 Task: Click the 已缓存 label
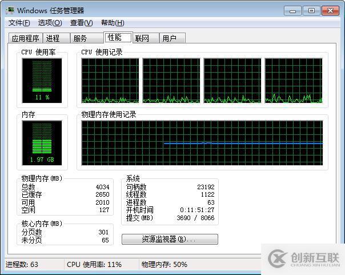pos(31,194)
